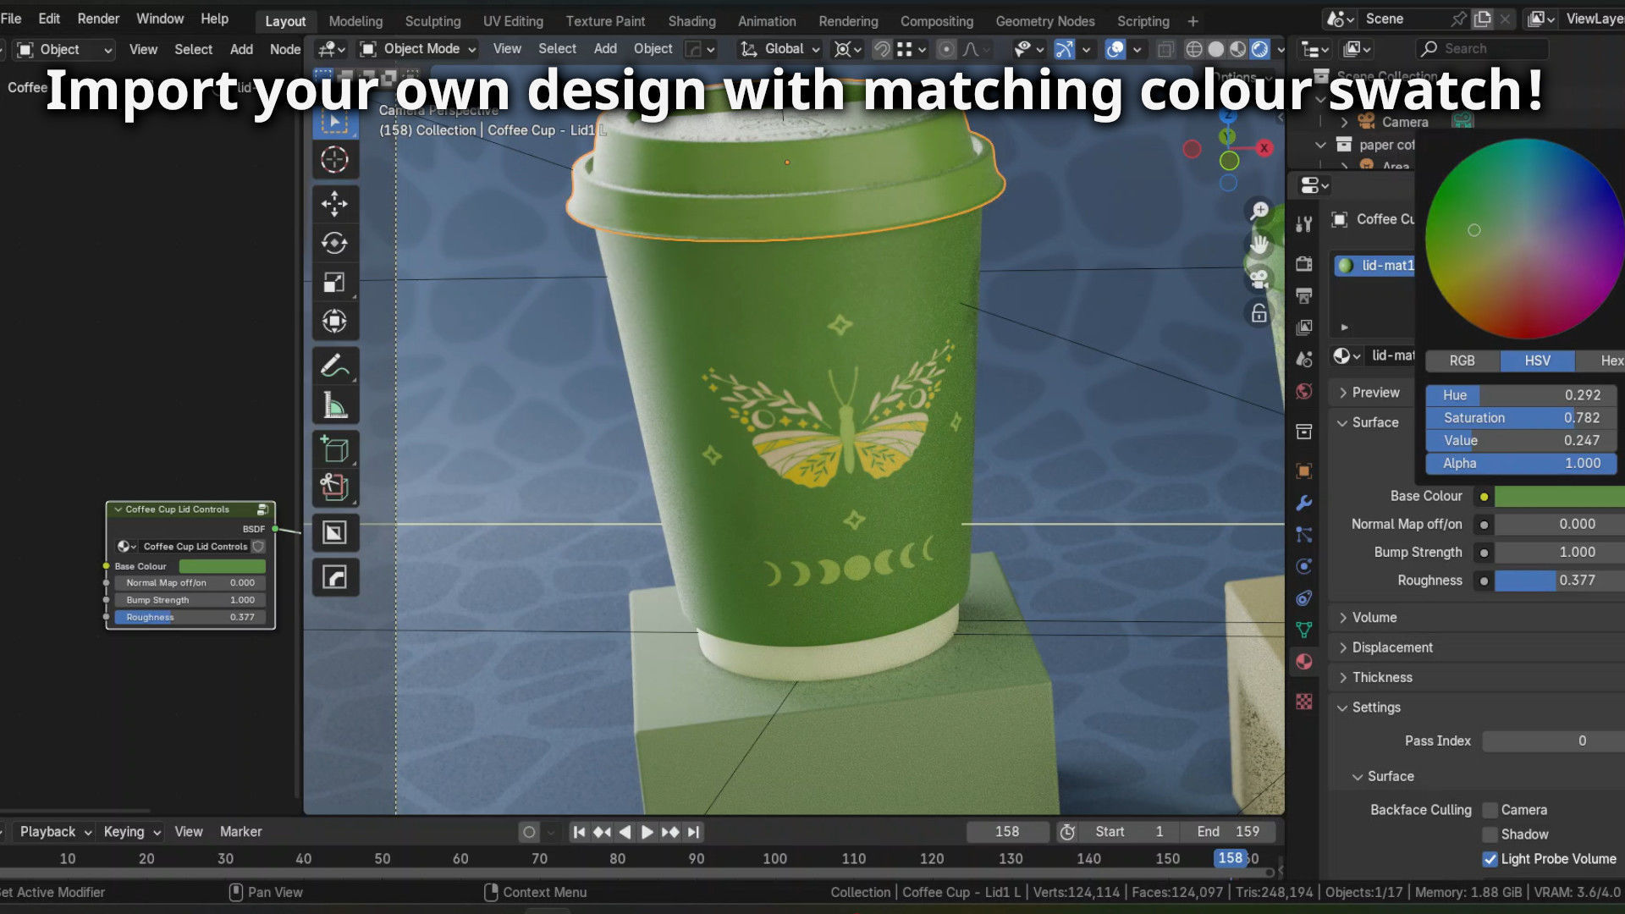Toggle snapping magnet in viewport header
The height and width of the screenshot is (914, 1625).
(882, 49)
